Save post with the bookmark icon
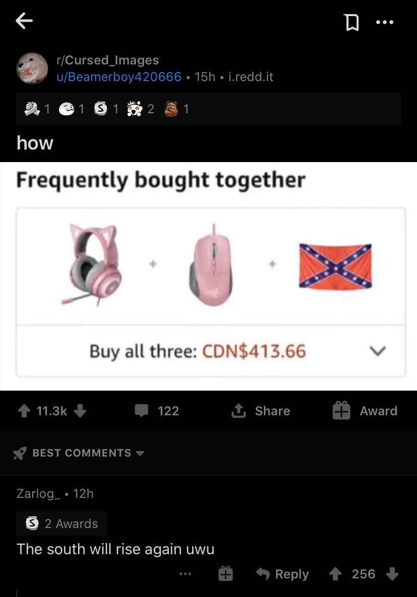 tap(352, 22)
